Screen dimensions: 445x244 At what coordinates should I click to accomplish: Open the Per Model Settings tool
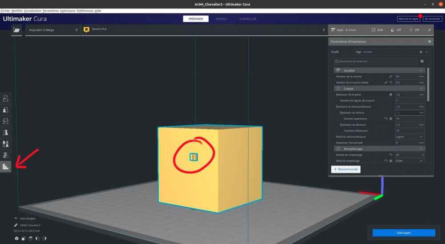pyautogui.click(x=5, y=144)
